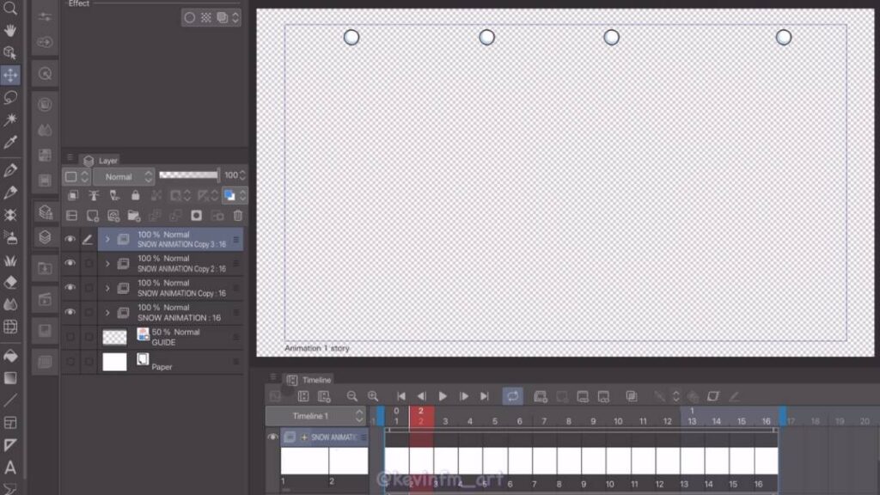The height and width of the screenshot is (495, 880).
Task: Click the tone dot-pattern icon in Effect
Action: pos(206,17)
